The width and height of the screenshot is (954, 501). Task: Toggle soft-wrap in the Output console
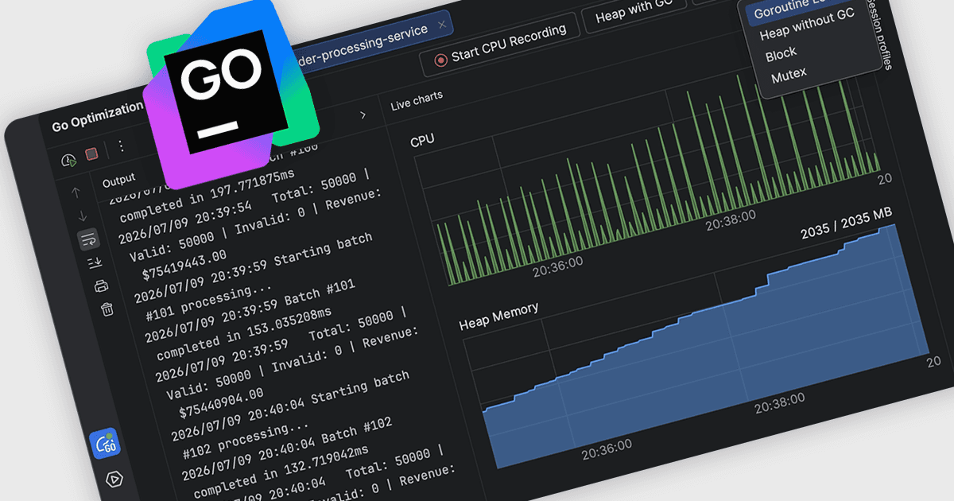click(x=88, y=239)
